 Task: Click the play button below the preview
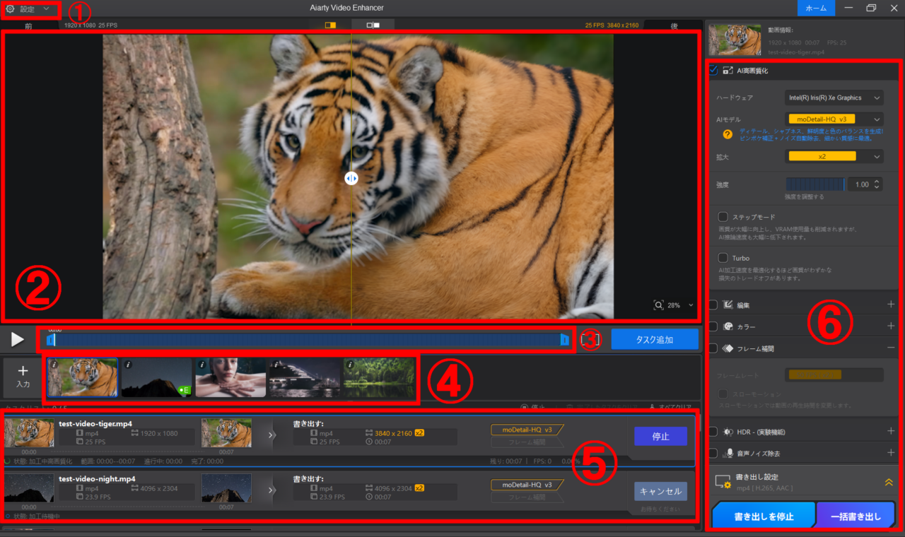pos(18,339)
